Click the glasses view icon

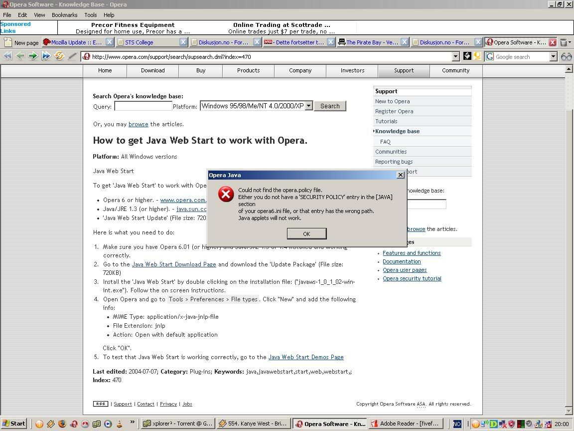pyautogui.click(x=567, y=56)
